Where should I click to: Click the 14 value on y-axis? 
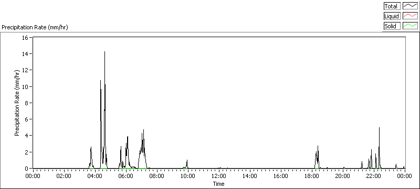point(25,54)
